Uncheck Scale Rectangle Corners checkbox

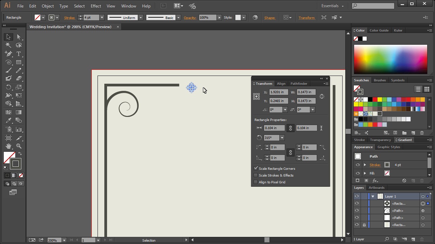pyautogui.click(x=256, y=168)
